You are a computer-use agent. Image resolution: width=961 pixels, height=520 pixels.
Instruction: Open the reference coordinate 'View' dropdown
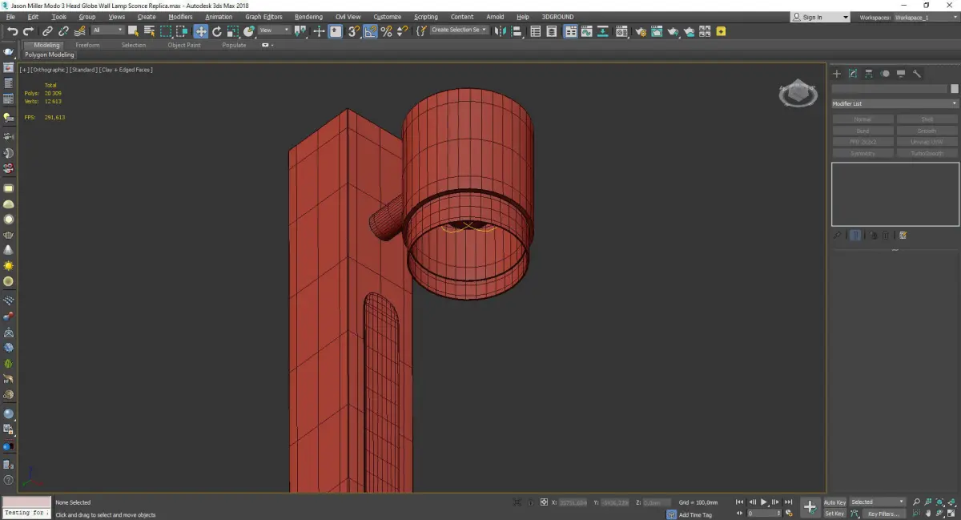[275, 30]
